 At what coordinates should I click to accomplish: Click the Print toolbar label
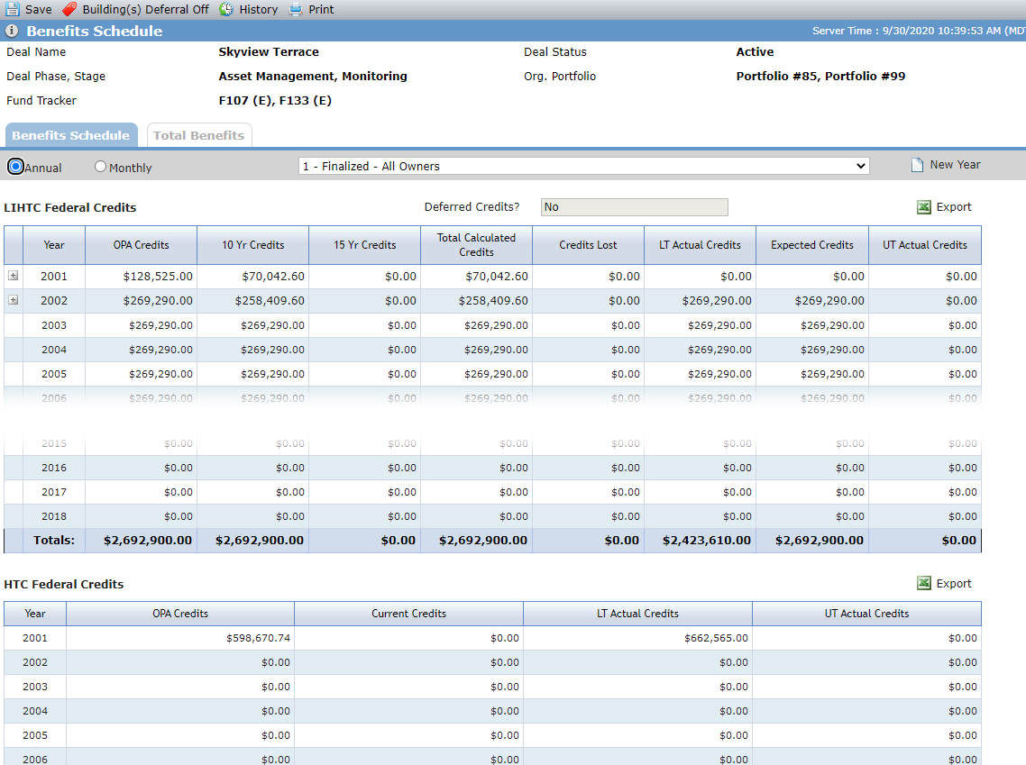pos(321,9)
